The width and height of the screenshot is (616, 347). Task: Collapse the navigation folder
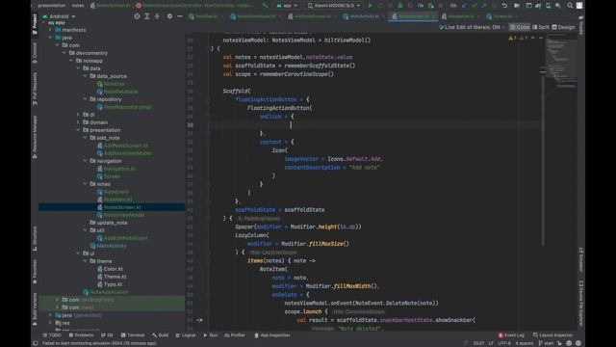pos(86,161)
